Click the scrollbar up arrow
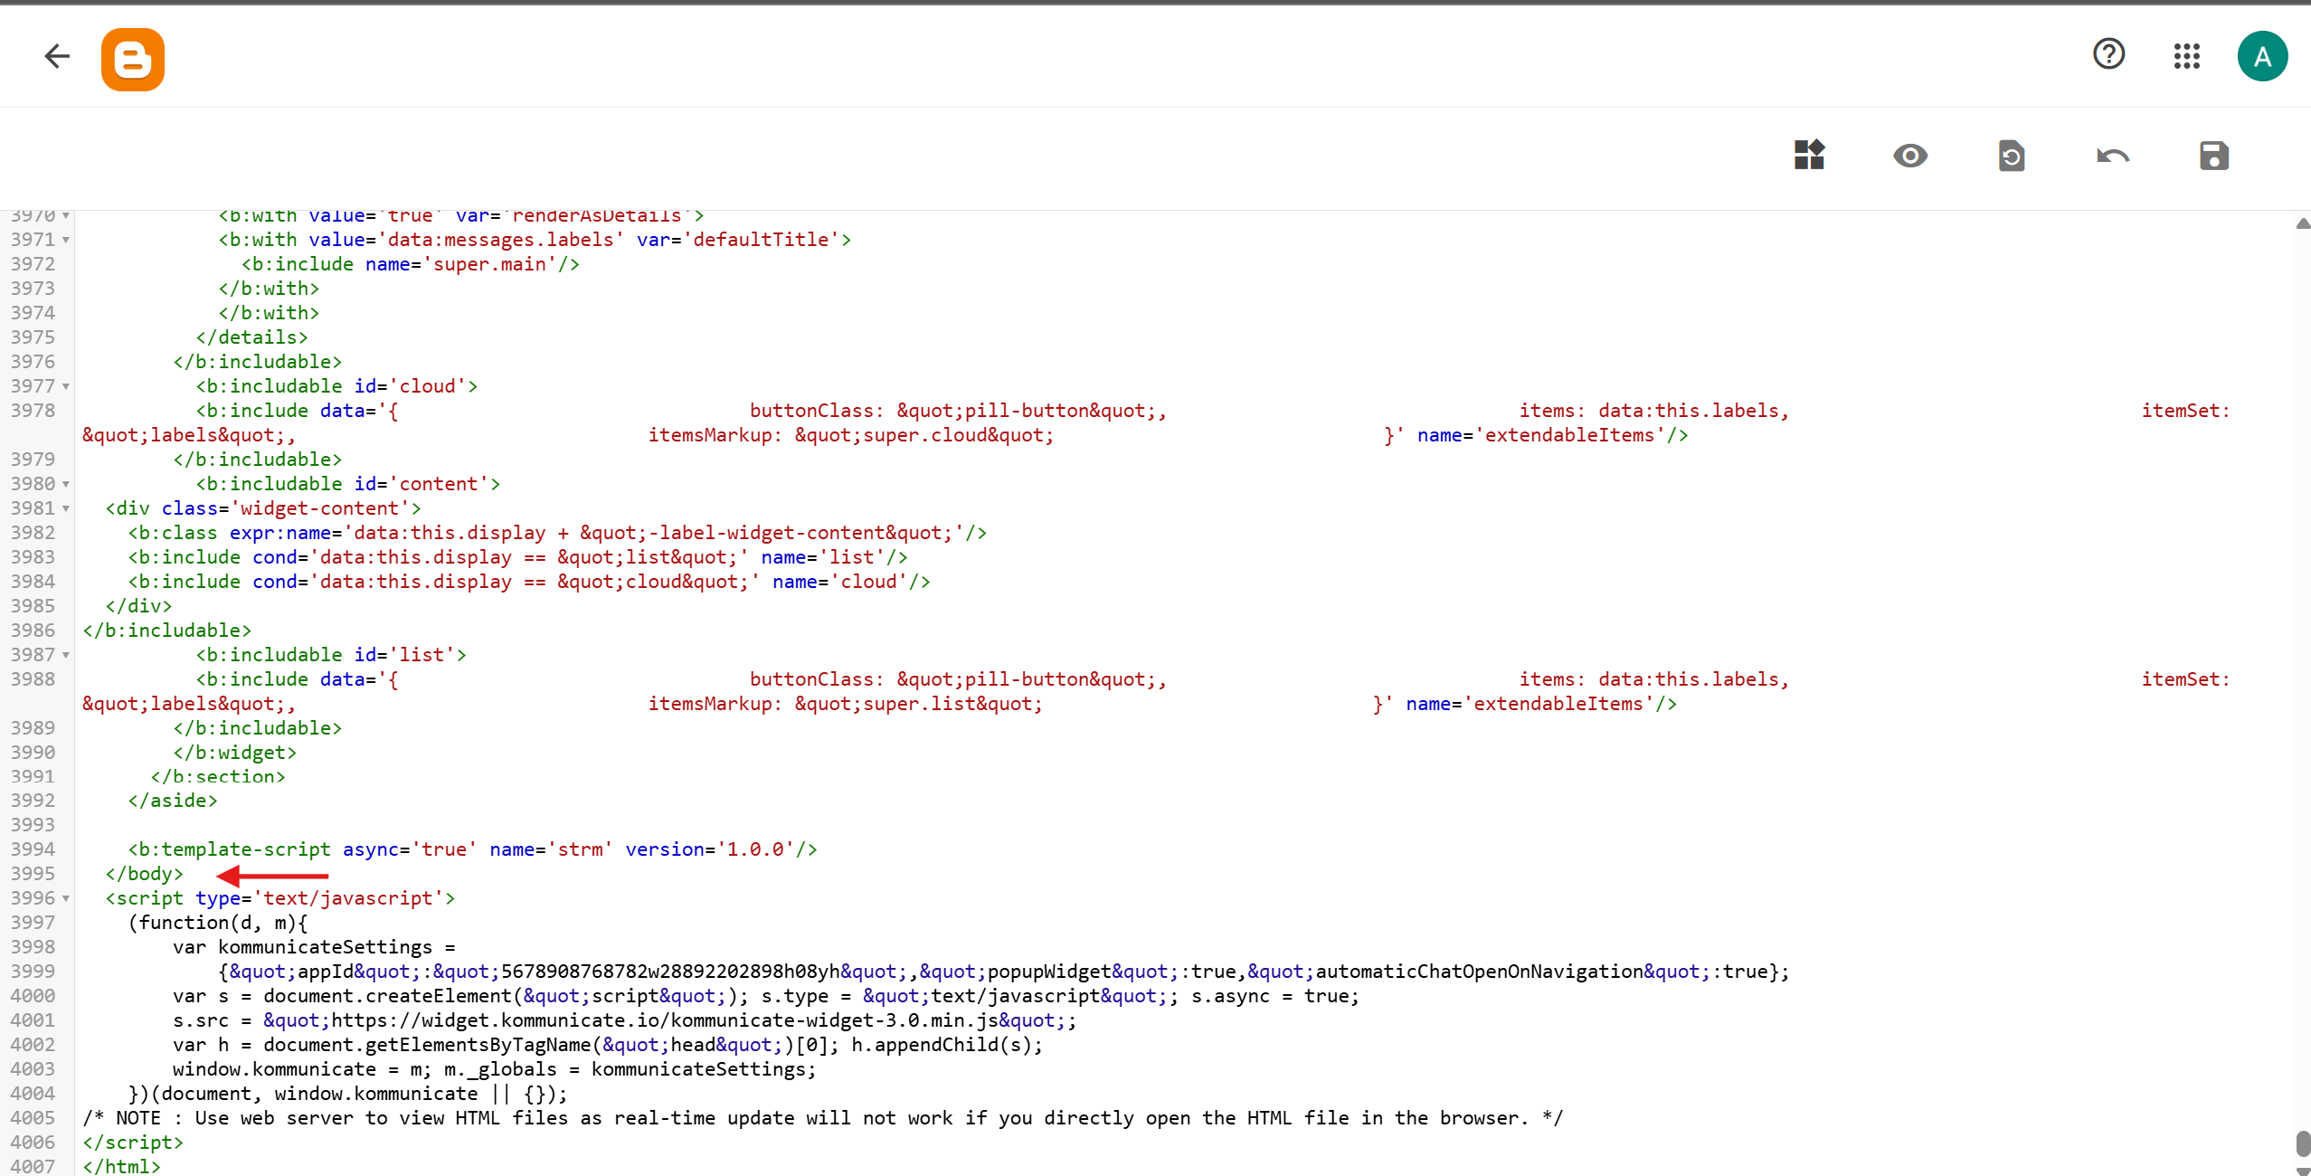 2302,223
